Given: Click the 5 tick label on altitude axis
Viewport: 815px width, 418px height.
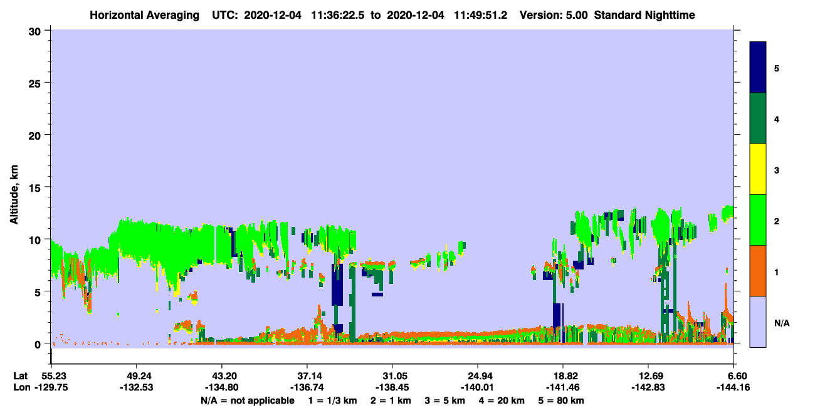Looking at the screenshot, I should point(39,291).
